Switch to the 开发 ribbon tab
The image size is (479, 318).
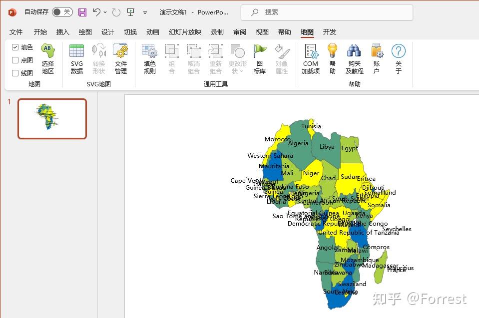329,32
